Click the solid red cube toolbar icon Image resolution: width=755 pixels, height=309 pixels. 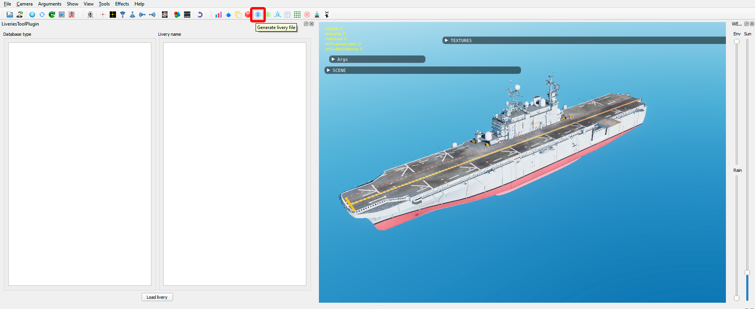click(x=248, y=15)
